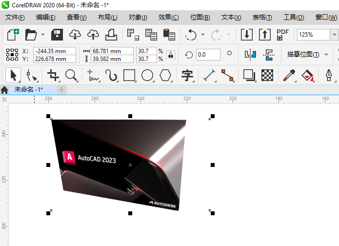
Task: Click the rotation angle field
Action: tap(208, 55)
